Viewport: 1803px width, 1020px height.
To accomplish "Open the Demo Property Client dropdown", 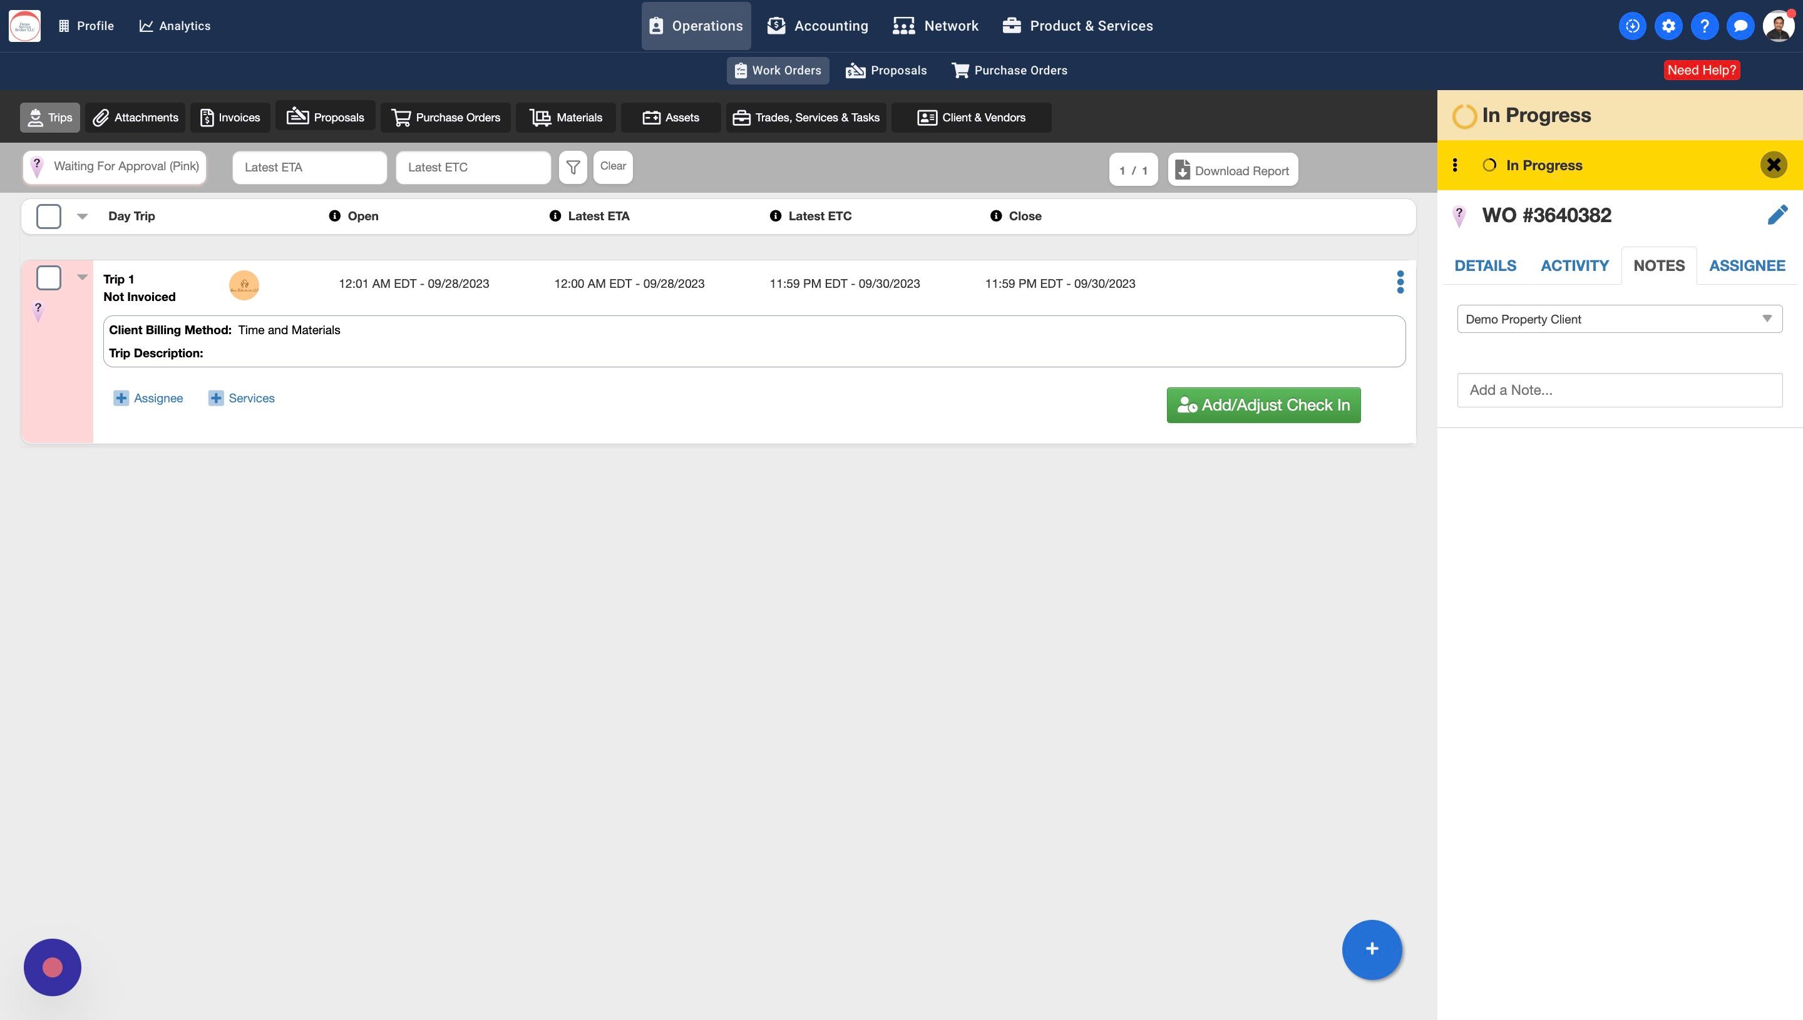I will 1620,319.
